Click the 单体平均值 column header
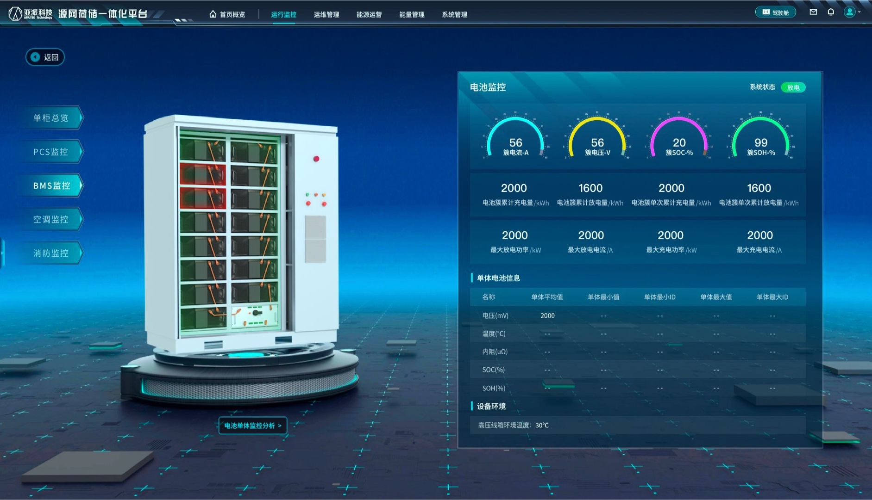Image resolution: width=872 pixels, height=500 pixels. pyautogui.click(x=547, y=297)
